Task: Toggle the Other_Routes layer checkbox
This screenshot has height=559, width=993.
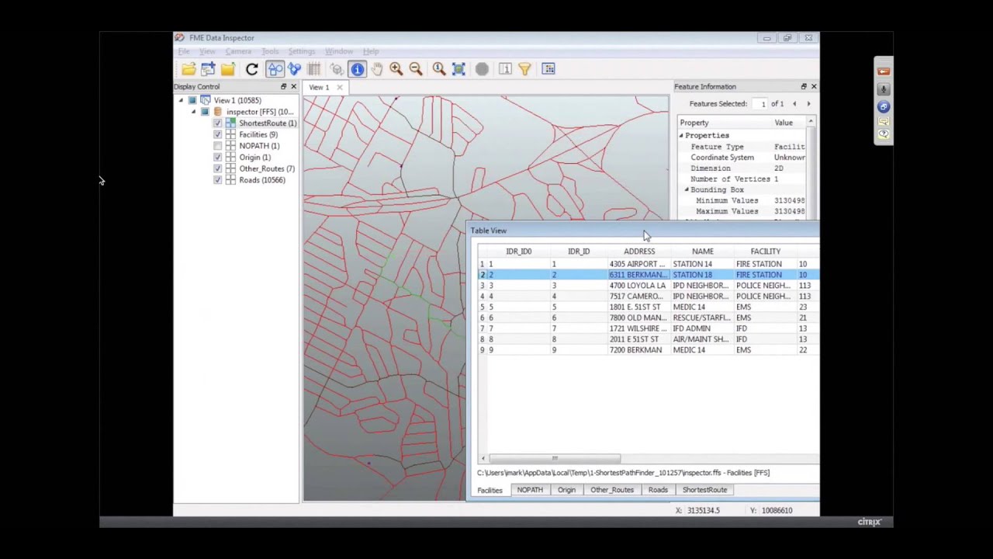Action: pos(217,168)
